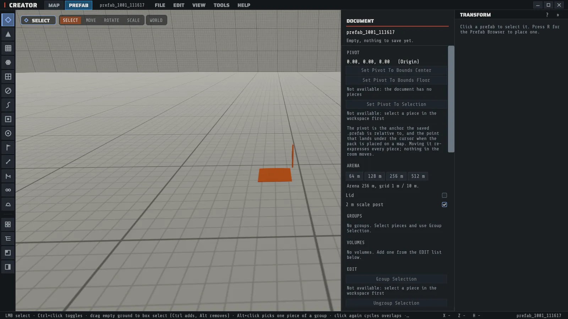Set arena size to 512 m

tap(418, 176)
